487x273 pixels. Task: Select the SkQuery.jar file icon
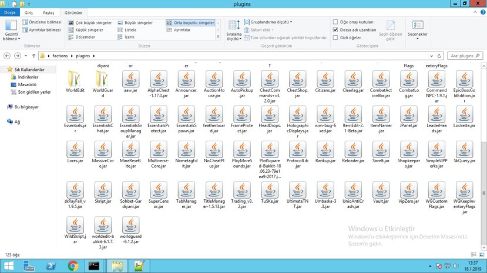(x=464, y=149)
